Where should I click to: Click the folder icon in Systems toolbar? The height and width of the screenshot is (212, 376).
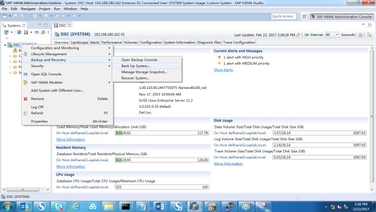43,32
